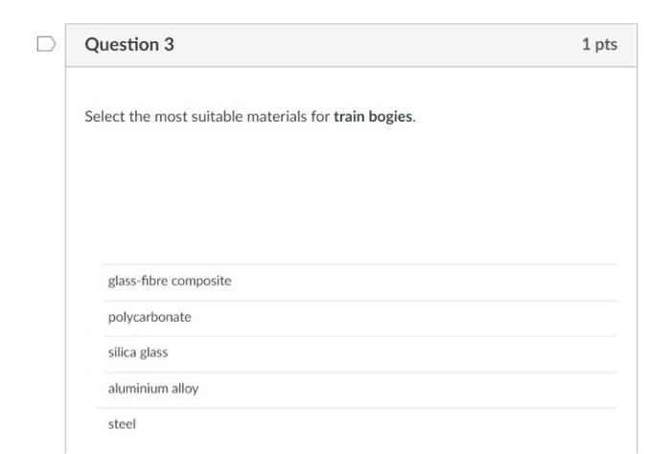The height and width of the screenshot is (454, 671).
Task: Click the word 'glass' in the silica option
Action: (154, 352)
